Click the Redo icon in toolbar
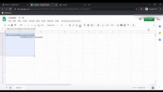 point(8,25)
